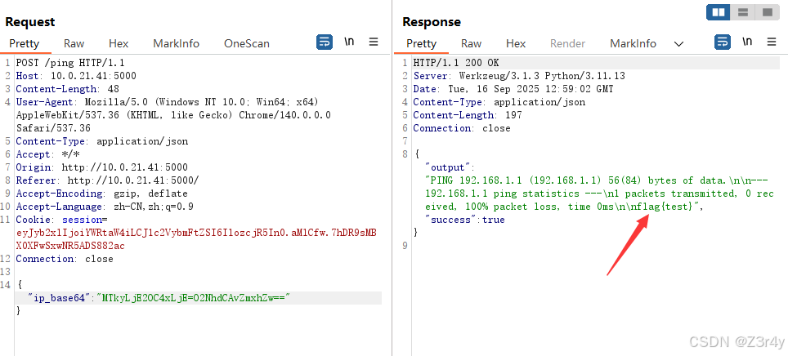The width and height of the screenshot is (788, 356).
Task: Click Accept-Language zh-CN header
Action: [105, 207]
